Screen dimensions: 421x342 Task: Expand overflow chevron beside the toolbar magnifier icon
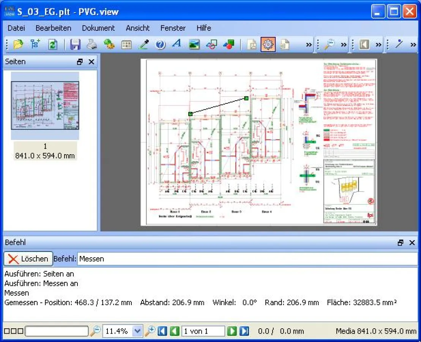344,45
